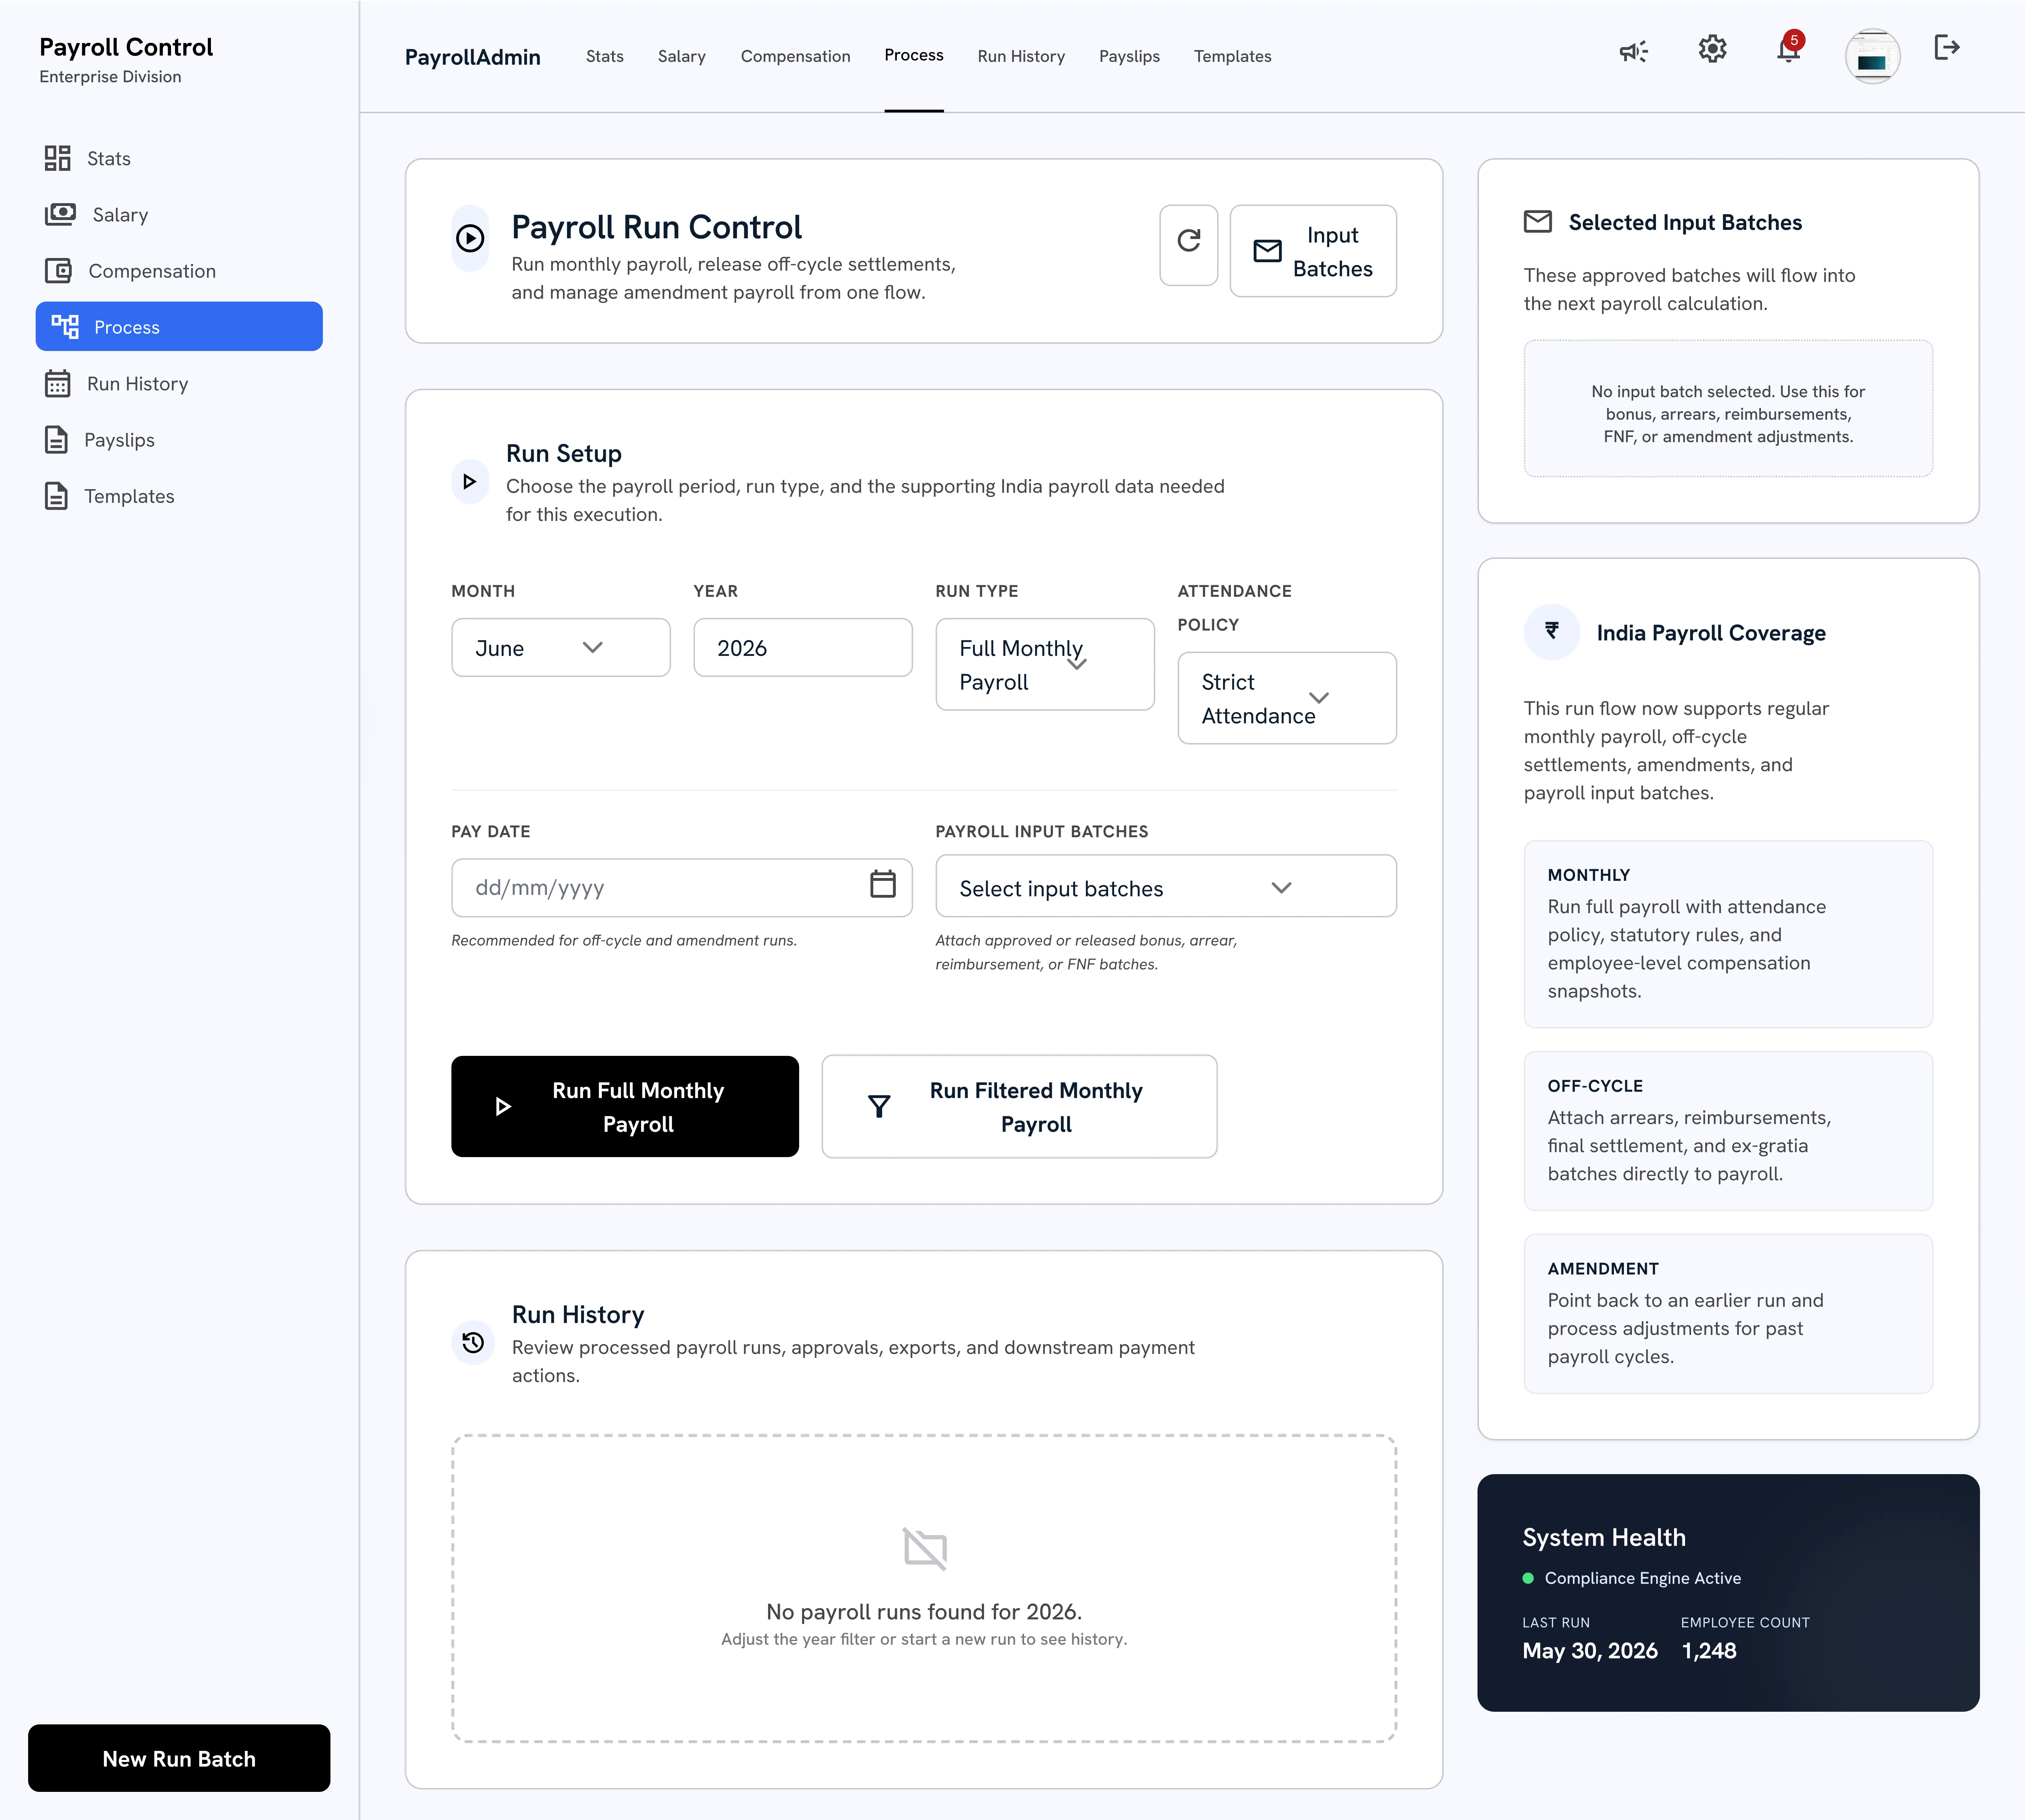Screen dimensions: 2025x1820
Task: Click the "1,248" employee count value
Action: point(1709,1651)
